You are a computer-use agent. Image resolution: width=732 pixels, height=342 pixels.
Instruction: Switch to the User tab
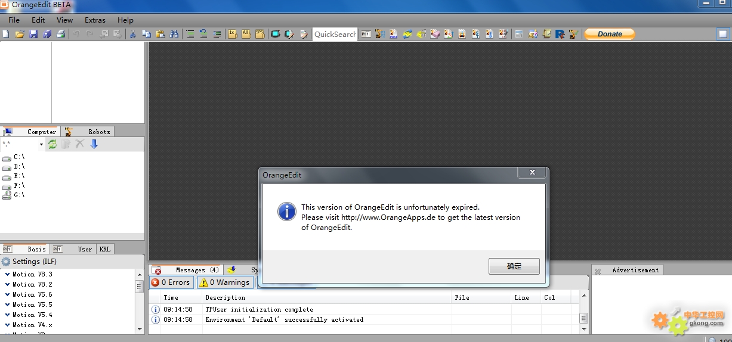pos(73,249)
